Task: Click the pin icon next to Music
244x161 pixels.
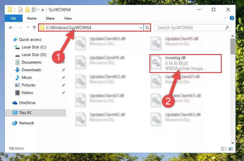Action: tap(63, 77)
